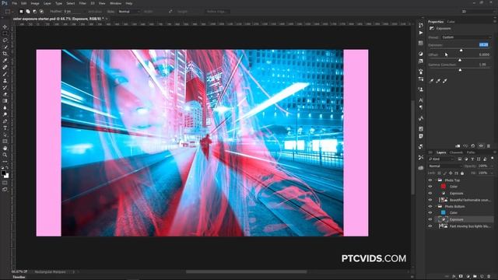The image size is (498, 280).
Task: Open the tool preset picker arrow in options bar
Action: coord(12,12)
